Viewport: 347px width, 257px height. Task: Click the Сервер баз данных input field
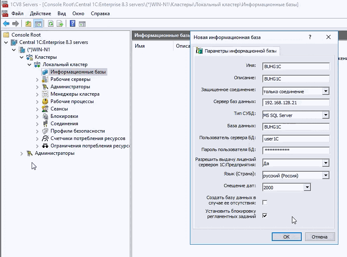[x=296, y=102]
